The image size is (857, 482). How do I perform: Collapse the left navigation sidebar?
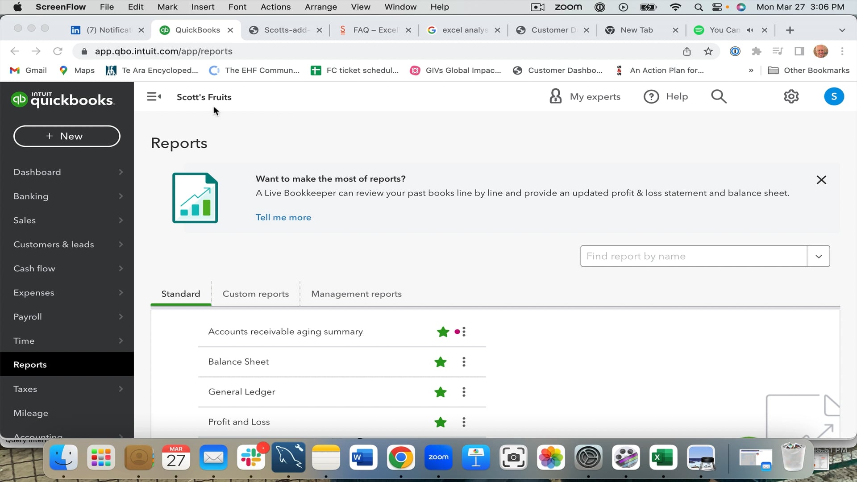coord(154,96)
